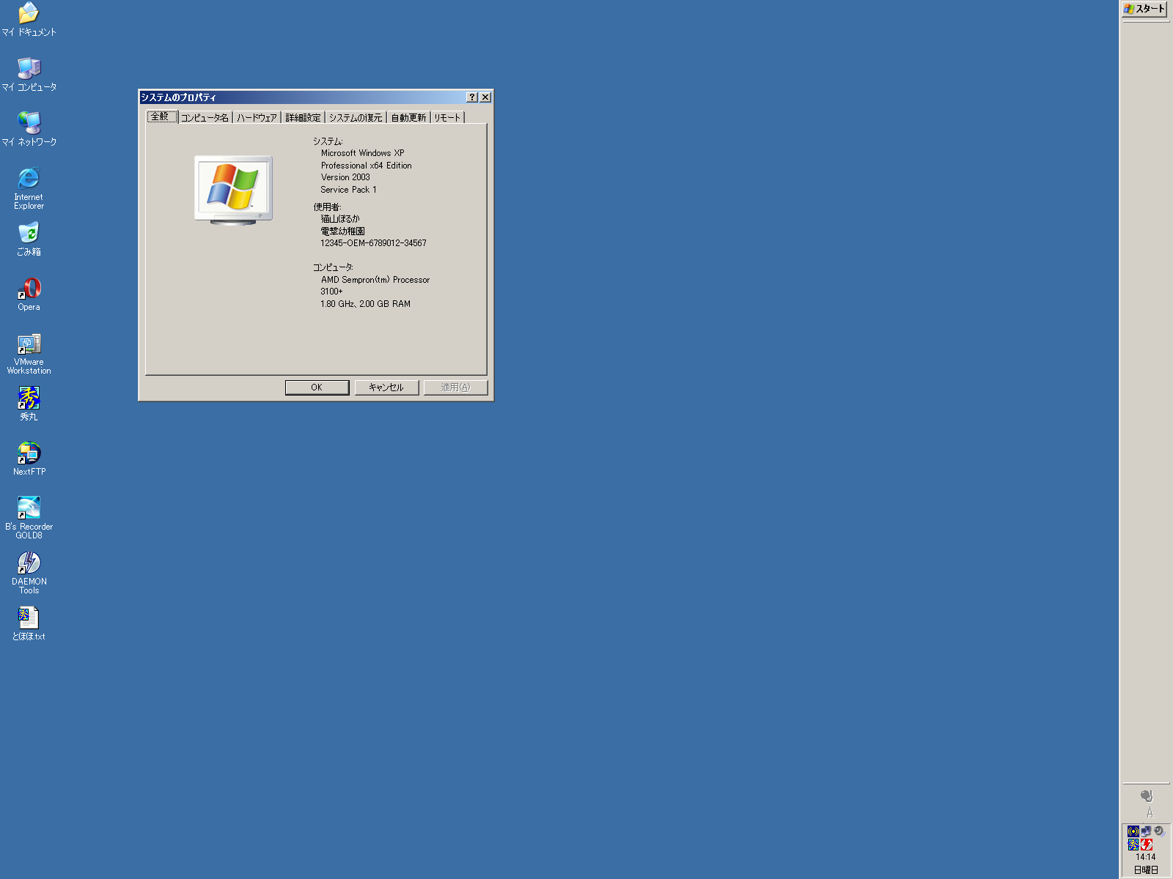The image size is (1173, 879).
Task: Switch to the 自動更新 tab
Action: click(x=408, y=118)
